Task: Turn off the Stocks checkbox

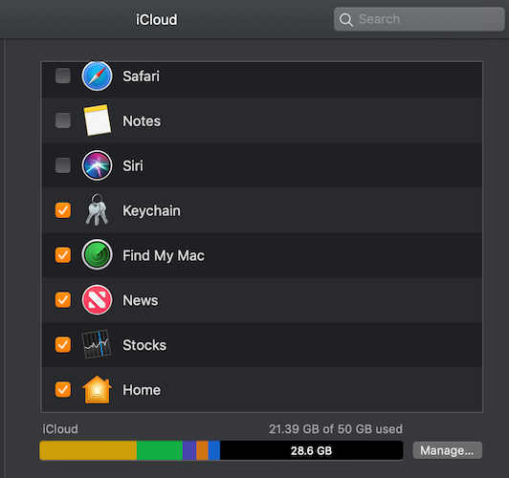Action: pos(63,344)
